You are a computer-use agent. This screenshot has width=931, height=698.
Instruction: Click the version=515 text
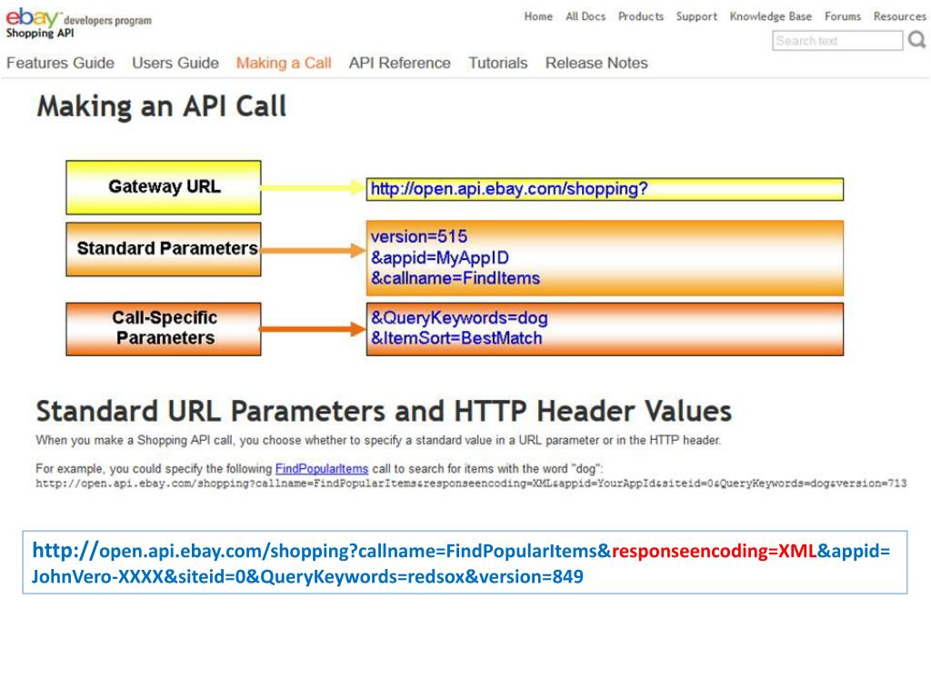418,237
